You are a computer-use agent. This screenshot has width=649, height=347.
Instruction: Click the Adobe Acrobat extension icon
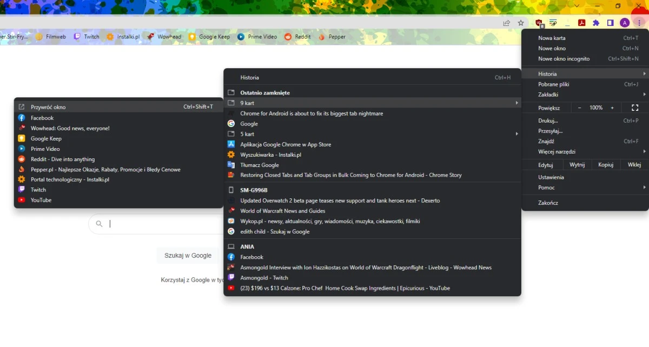tap(582, 23)
